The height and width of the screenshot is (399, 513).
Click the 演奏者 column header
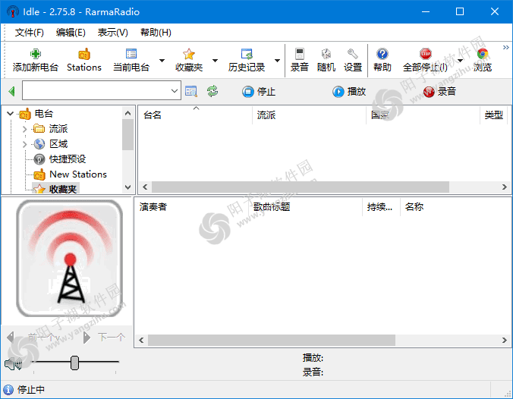tap(191, 206)
